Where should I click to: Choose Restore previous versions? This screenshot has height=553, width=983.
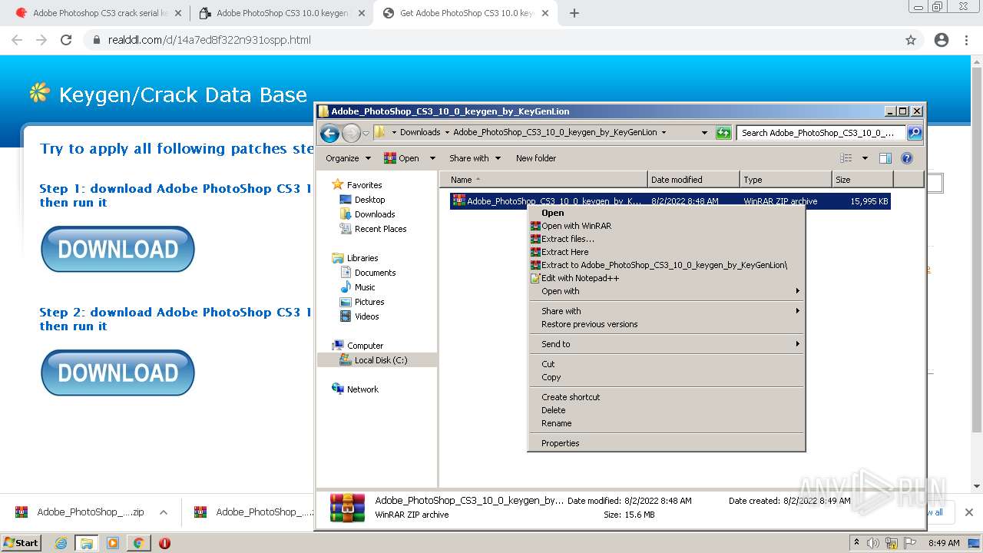pyautogui.click(x=589, y=324)
